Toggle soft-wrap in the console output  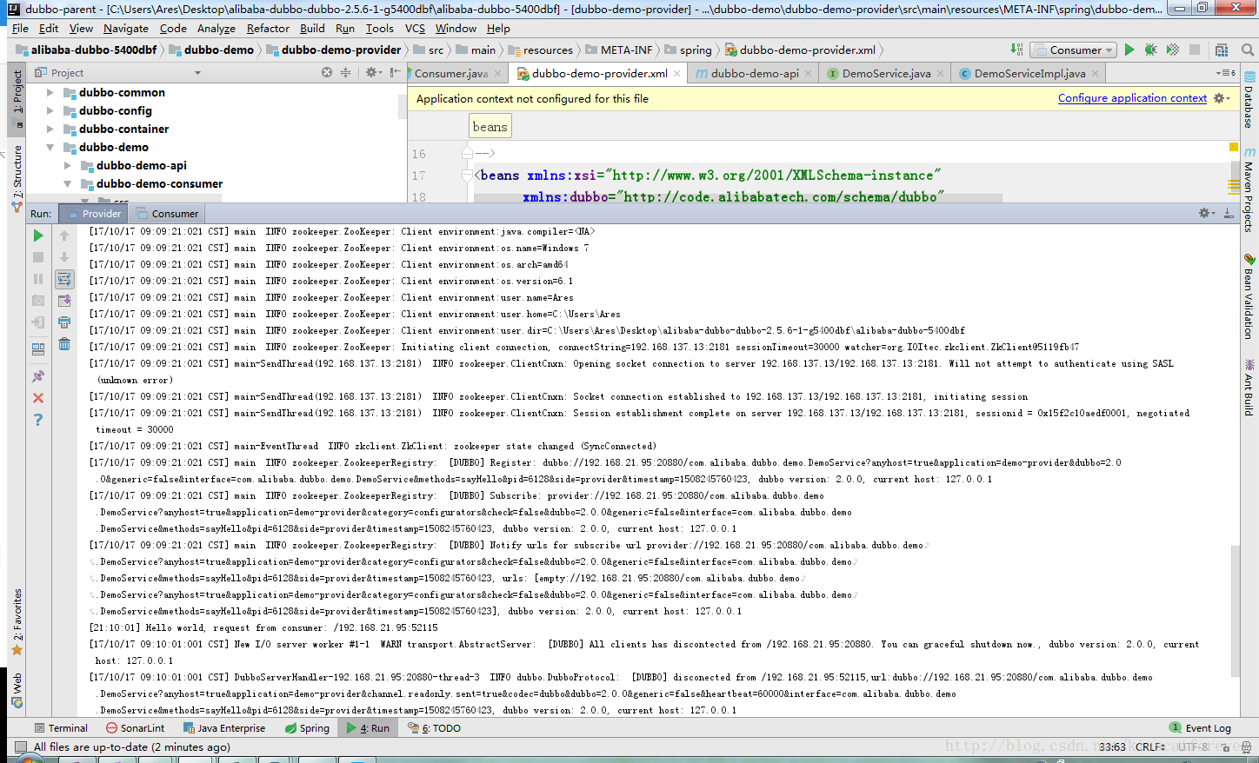[x=64, y=279]
